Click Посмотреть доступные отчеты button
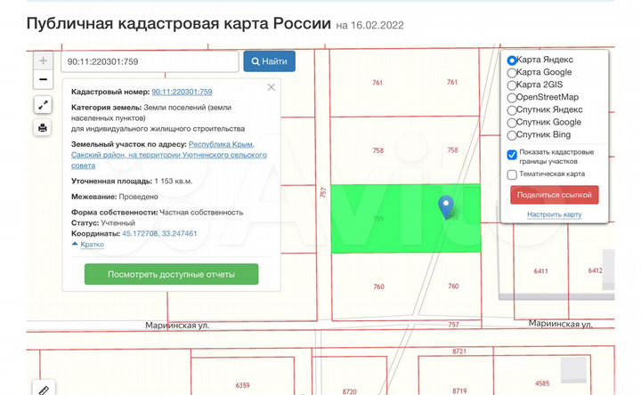The image size is (641, 395). click(171, 274)
